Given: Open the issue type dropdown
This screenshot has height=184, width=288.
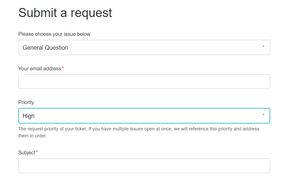Looking at the screenshot, I should tap(144, 47).
